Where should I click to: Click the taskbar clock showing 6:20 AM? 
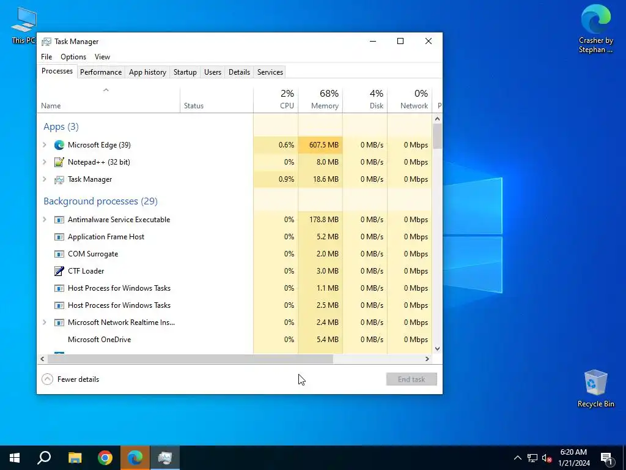[x=573, y=458]
